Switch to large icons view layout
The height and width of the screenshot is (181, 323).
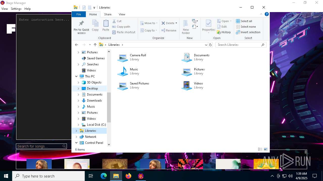pyautogui.click(x=266, y=149)
